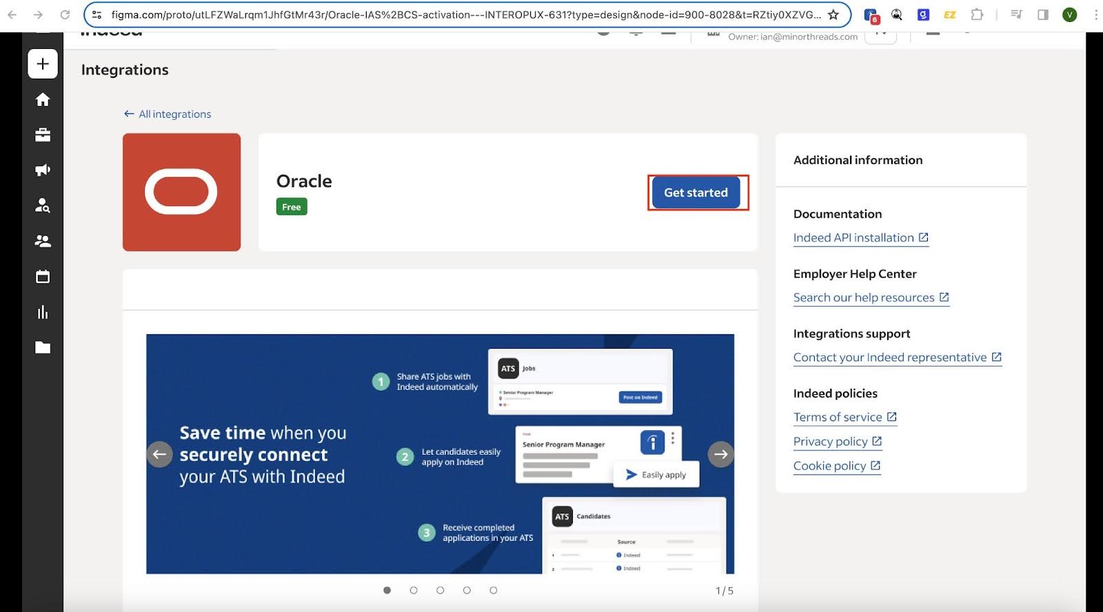The height and width of the screenshot is (612, 1103).
Task: Click the Owner email text
Action: point(793,37)
